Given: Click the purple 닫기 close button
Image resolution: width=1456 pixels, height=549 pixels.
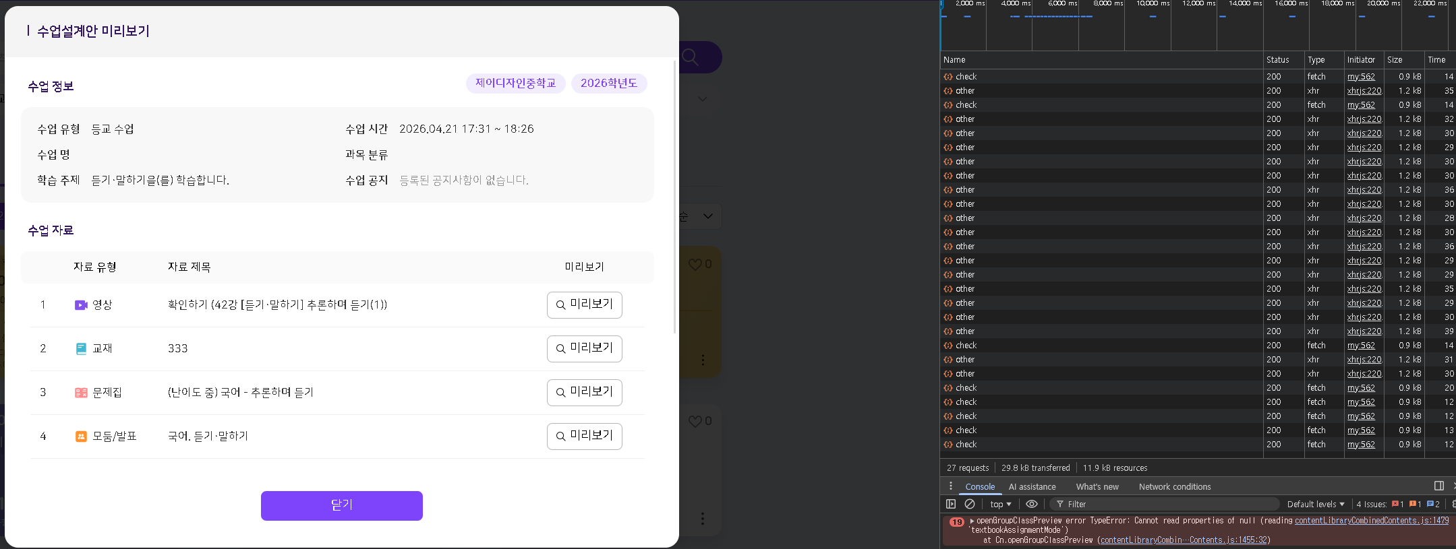Looking at the screenshot, I should pos(341,505).
